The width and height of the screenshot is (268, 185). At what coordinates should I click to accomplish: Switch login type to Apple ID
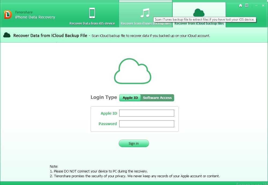(130, 98)
